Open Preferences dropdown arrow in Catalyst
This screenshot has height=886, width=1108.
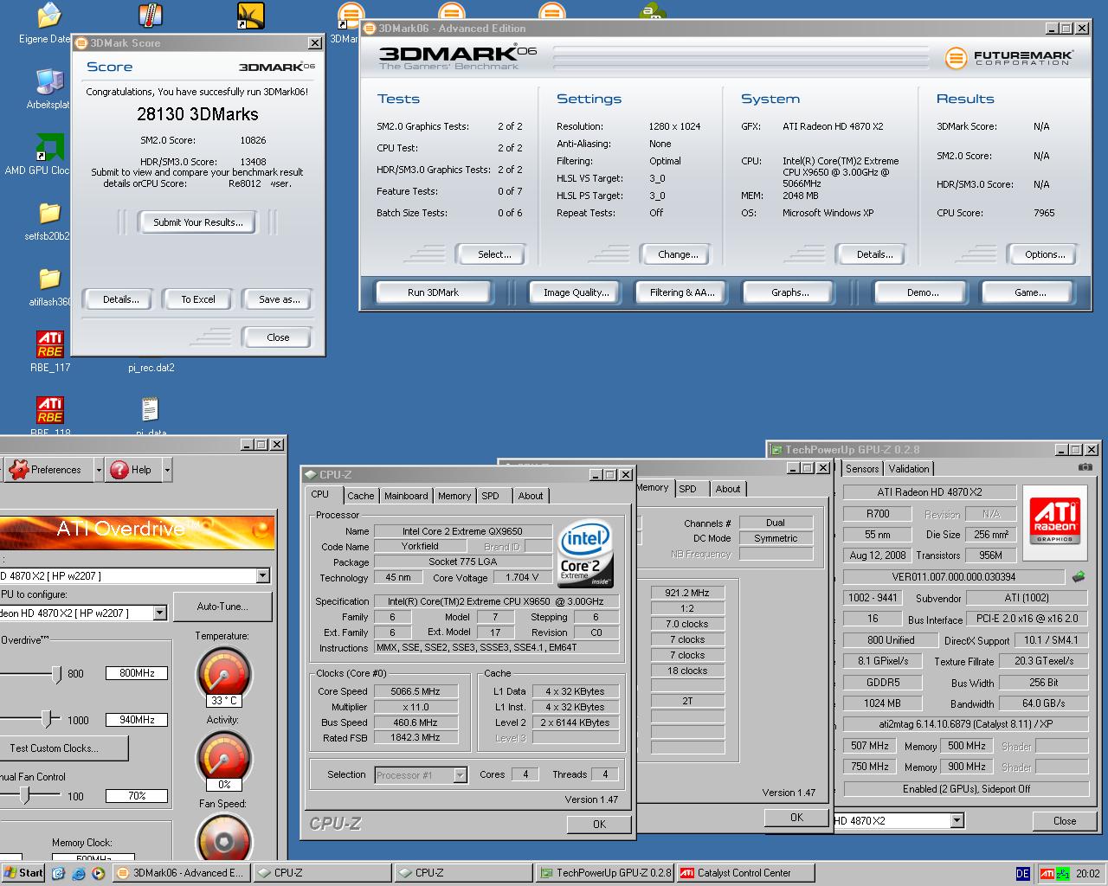coord(99,470)
